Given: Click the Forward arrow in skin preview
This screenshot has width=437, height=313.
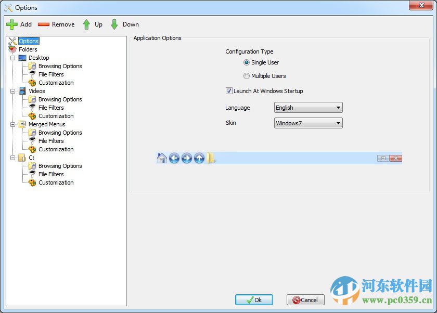Looking at the screenshot, I should coord(187,158).
